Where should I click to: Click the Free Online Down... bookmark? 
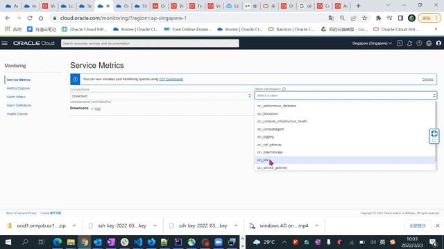coord(188,29)
